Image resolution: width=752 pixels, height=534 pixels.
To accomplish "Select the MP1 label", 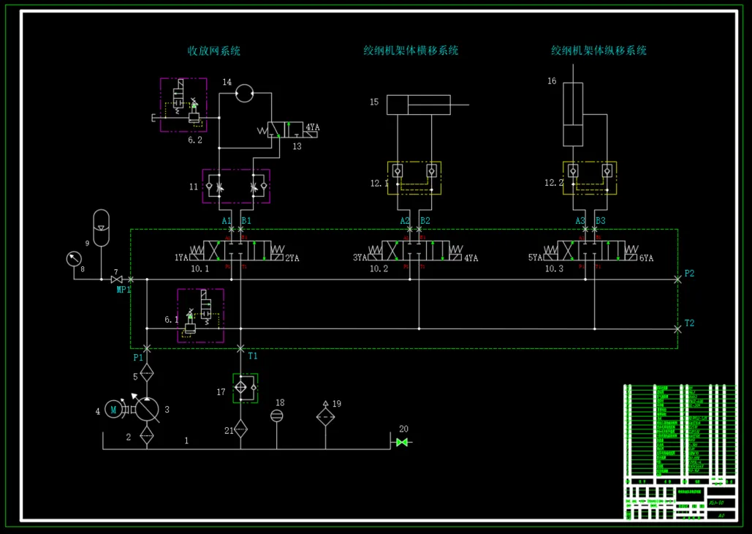I will pos(124,290).
